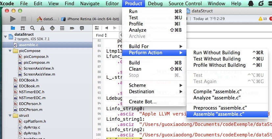
Task: Open the Debug menu
Action: coord(155,4)
